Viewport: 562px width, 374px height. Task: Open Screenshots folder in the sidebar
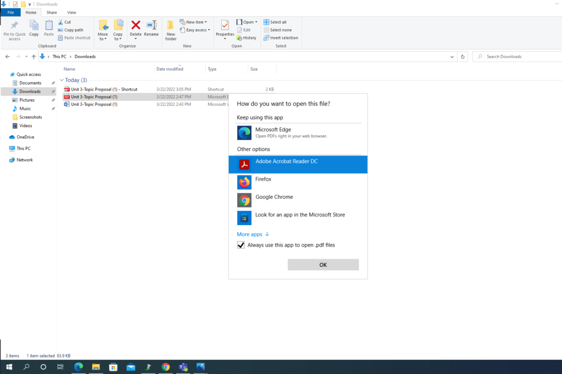click(31, 117)
